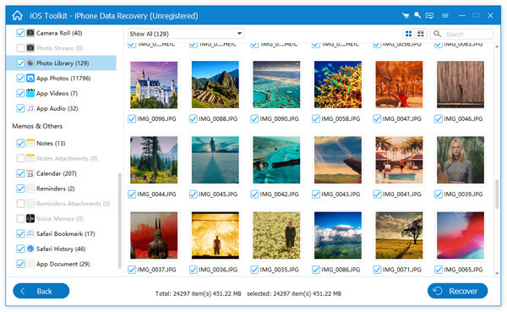This screenshot has height=312, width=507.
Task: Click the photo grid vertical scrollbar
Action: coord(497,194)
